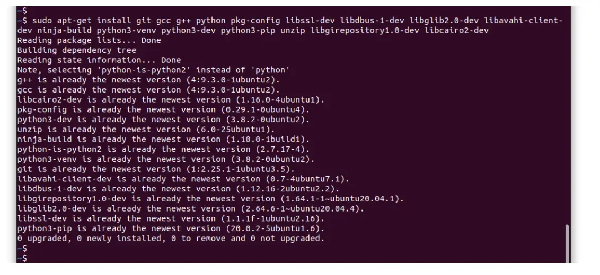
Task: Click the 'unzip is already the newest' line
Action: (146, 130)
